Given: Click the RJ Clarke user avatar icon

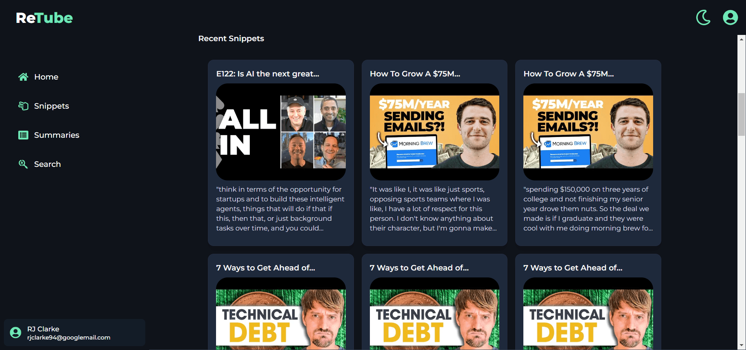Looking at the screenshot, I should pos(16,333).
